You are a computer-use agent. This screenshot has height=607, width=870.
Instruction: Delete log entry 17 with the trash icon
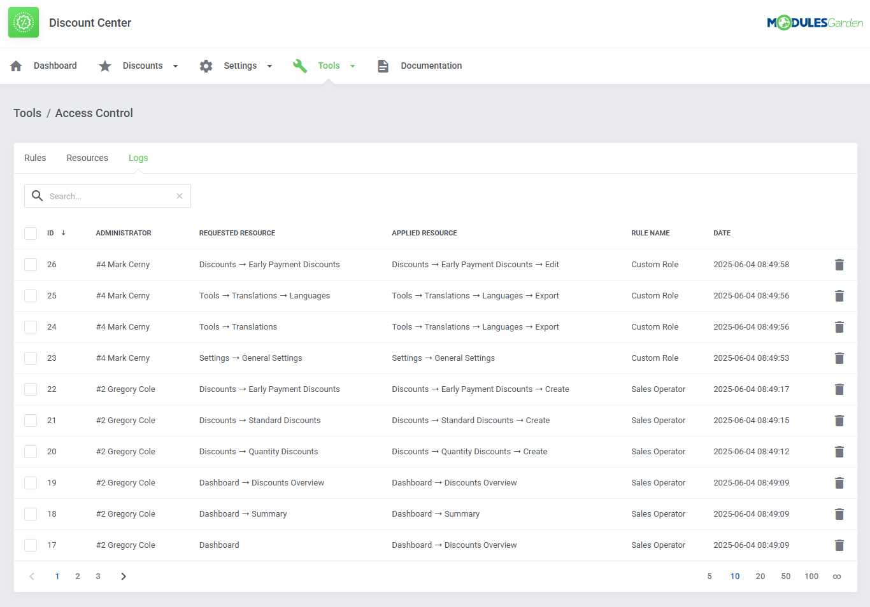point(839,545)
